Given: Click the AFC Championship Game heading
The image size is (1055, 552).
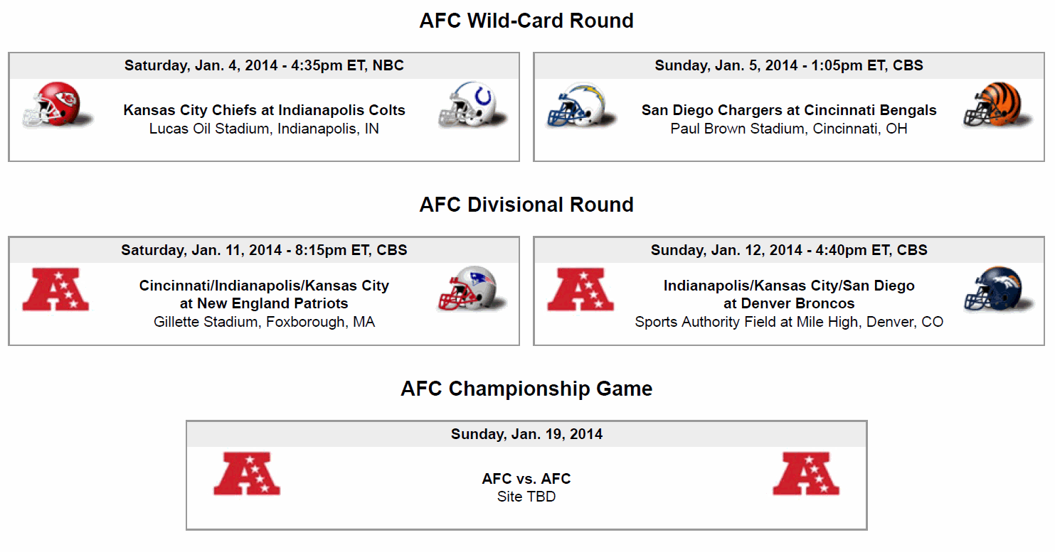Looking at the screenshot, I should tap(526, 389).
